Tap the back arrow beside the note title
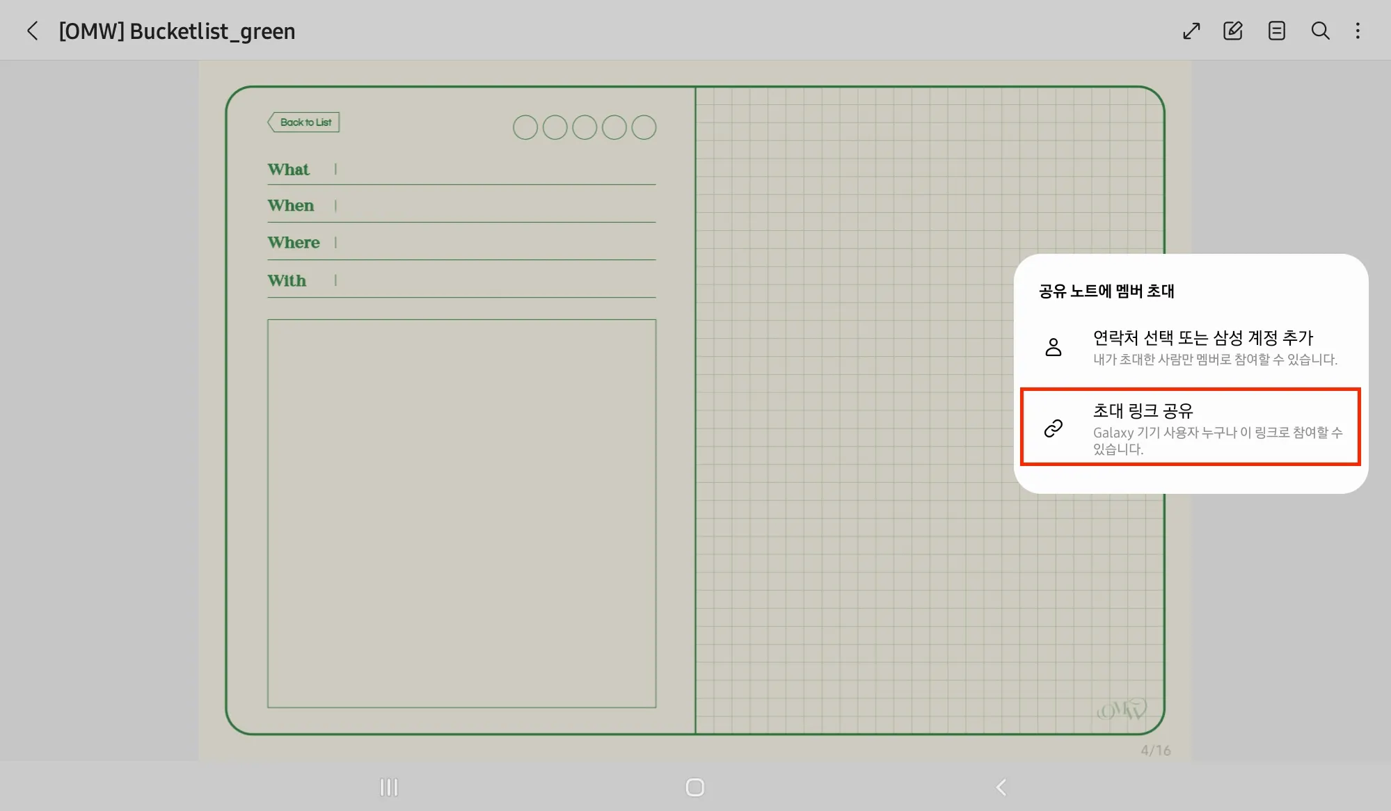1391x811 pixels. click(x=32, y=31)
